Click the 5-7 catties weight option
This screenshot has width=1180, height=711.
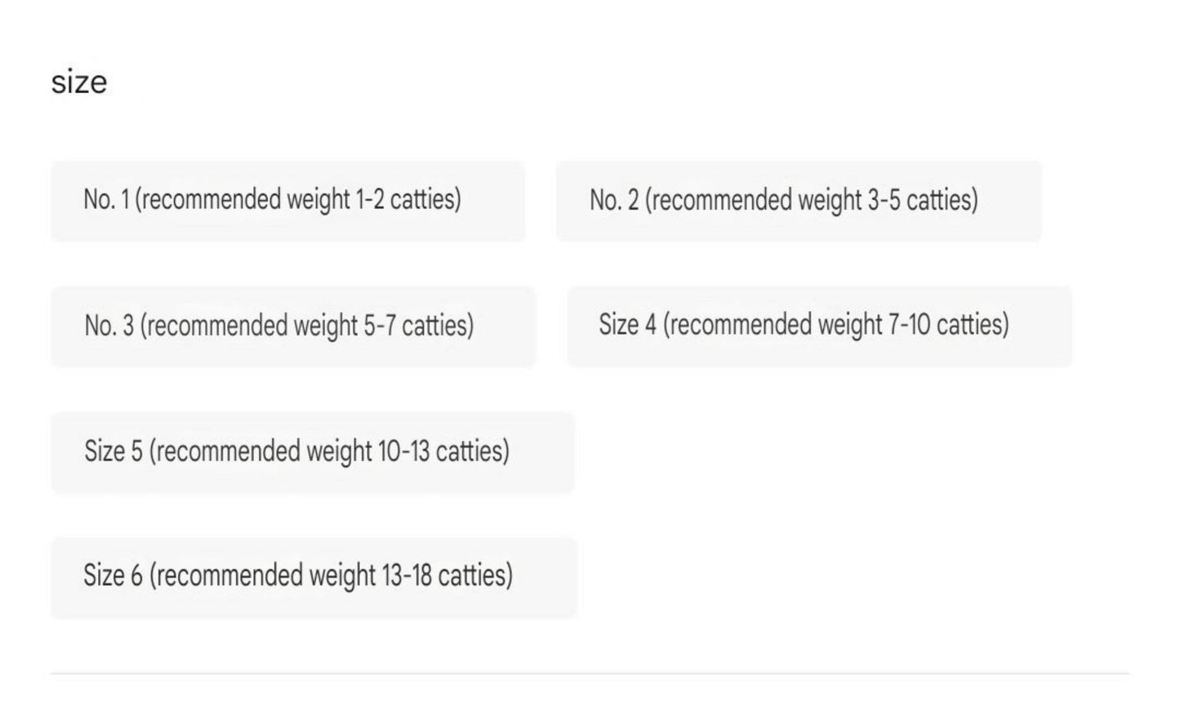click(292, 327)
